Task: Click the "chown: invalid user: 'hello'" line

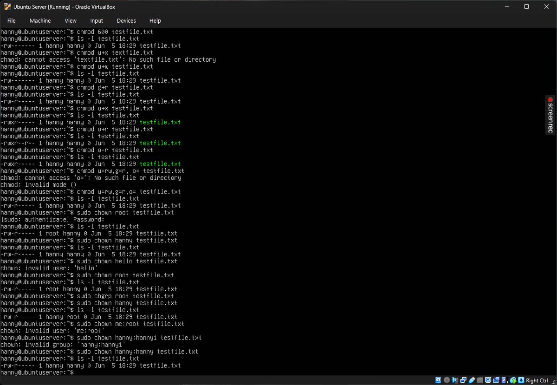Action: 49,268
